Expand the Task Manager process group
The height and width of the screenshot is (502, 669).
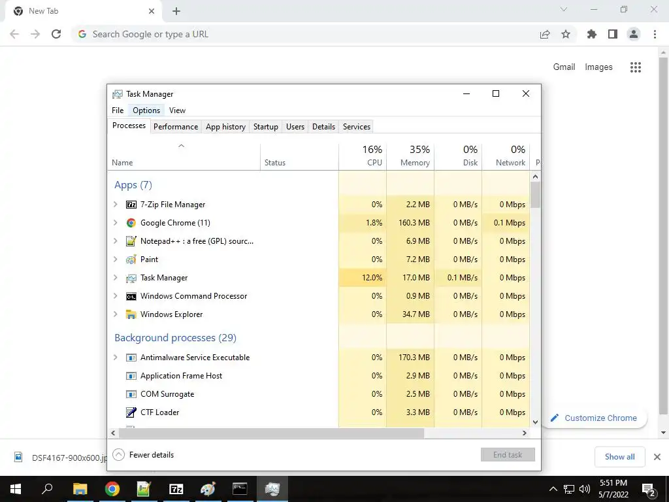point(115,278)
